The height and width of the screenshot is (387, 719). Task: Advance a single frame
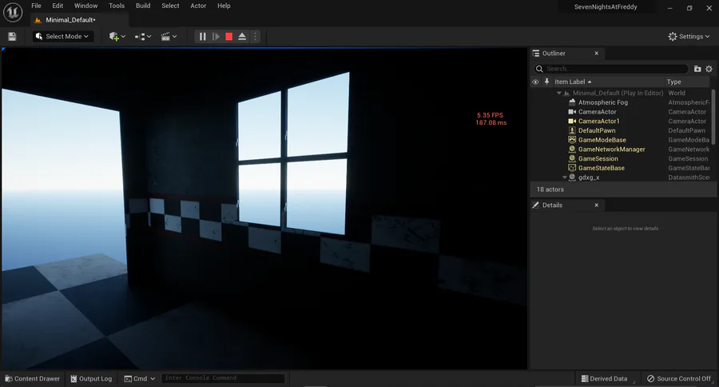(x=216, y=36)
